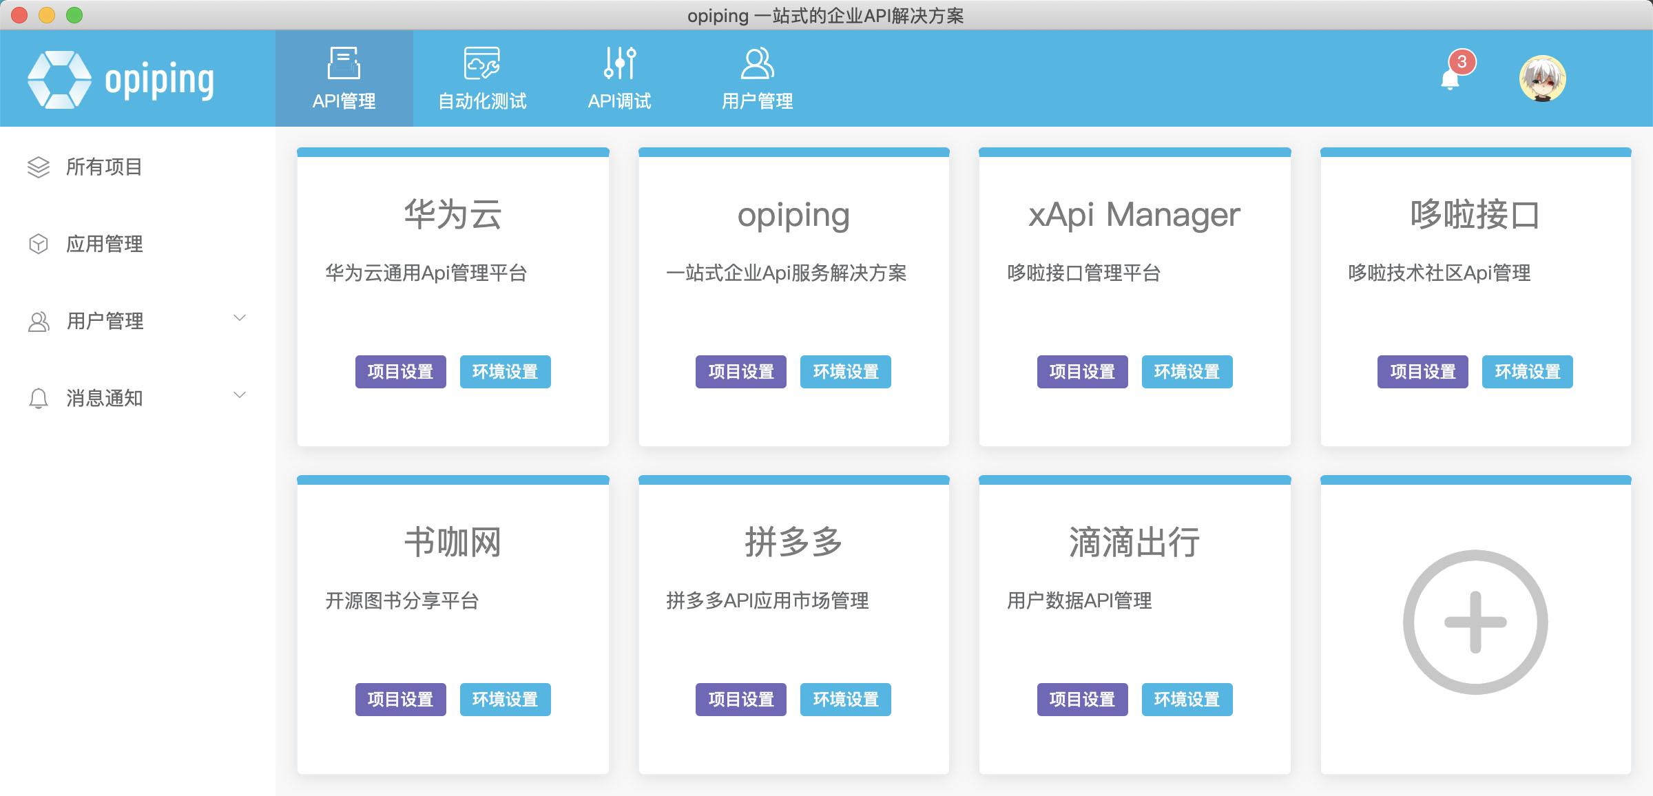Click the API管理 document icon
1653x796 pixels.
click(344, 63)
